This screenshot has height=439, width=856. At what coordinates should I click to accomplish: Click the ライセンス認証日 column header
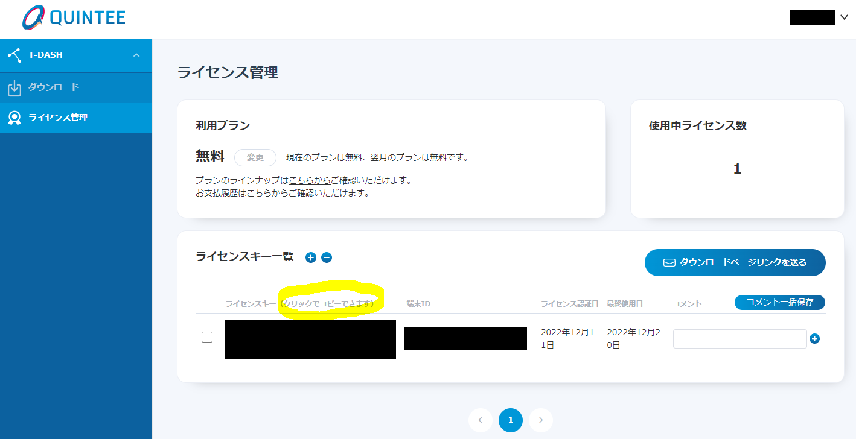pos(570,303)
